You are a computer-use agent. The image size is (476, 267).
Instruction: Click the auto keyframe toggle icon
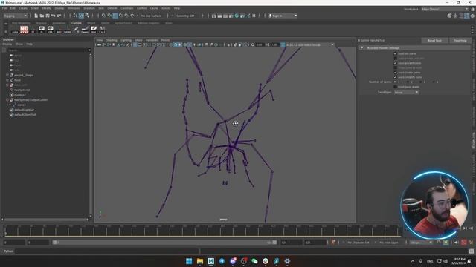tap(463, 243)
